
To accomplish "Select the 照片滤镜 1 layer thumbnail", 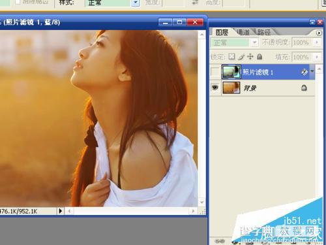I will coord(231,72).
